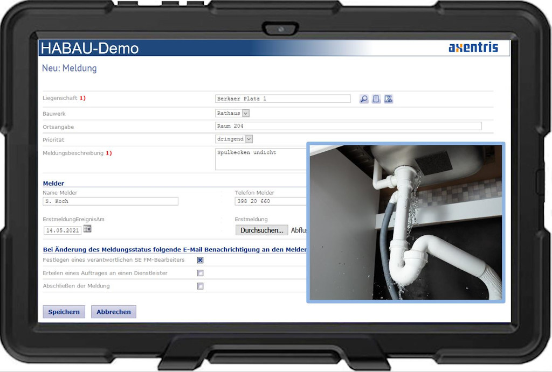Click the Abbrechen button
Viewport: 552px width, 372px height.
(113, 312)
